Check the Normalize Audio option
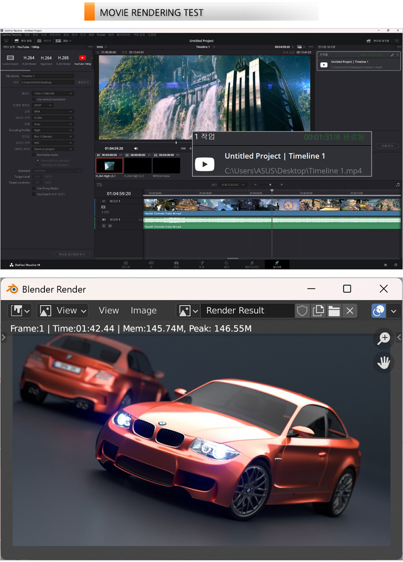The image size is (403, 562). (33, 155)
